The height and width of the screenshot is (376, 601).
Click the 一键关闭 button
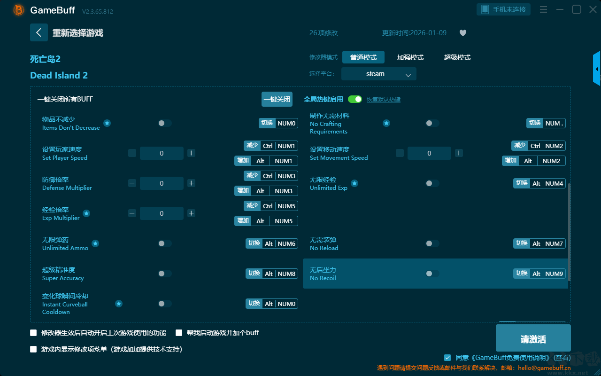(x=277, y=99)
